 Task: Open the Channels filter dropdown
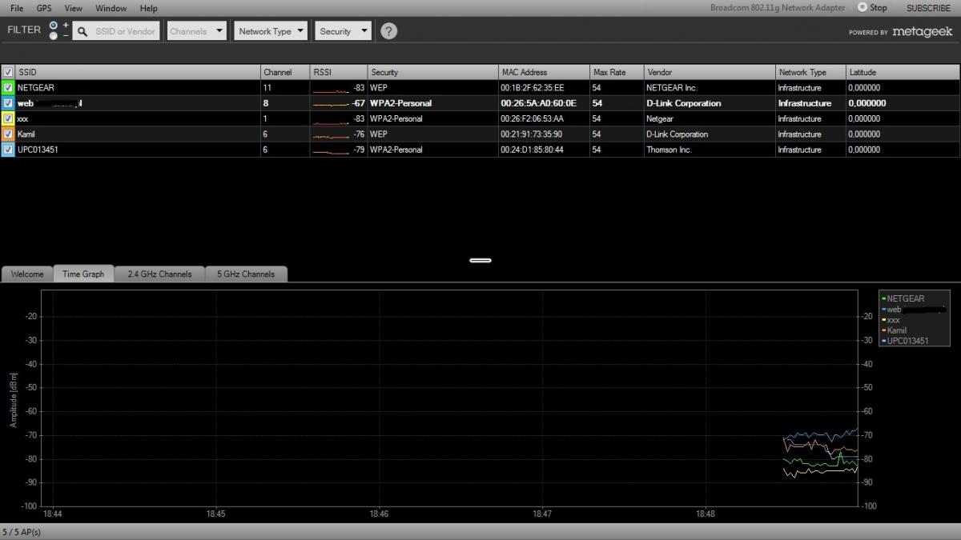coord(196,31)
